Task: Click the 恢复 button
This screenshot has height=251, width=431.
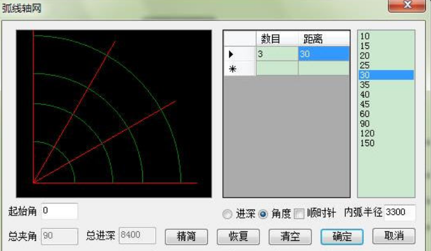Action: click(x=238, y=236)
